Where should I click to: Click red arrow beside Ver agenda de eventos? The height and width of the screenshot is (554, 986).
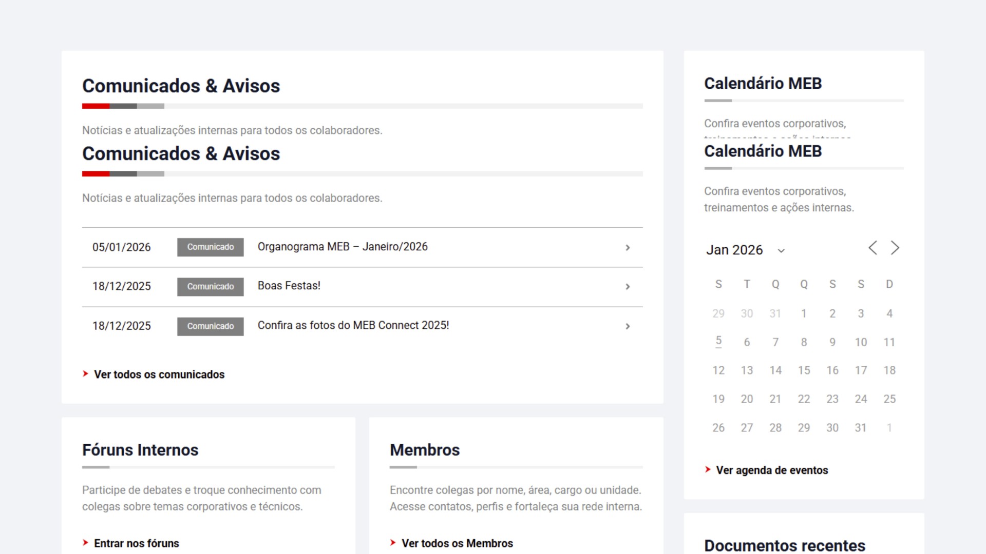tap(708, 469)
